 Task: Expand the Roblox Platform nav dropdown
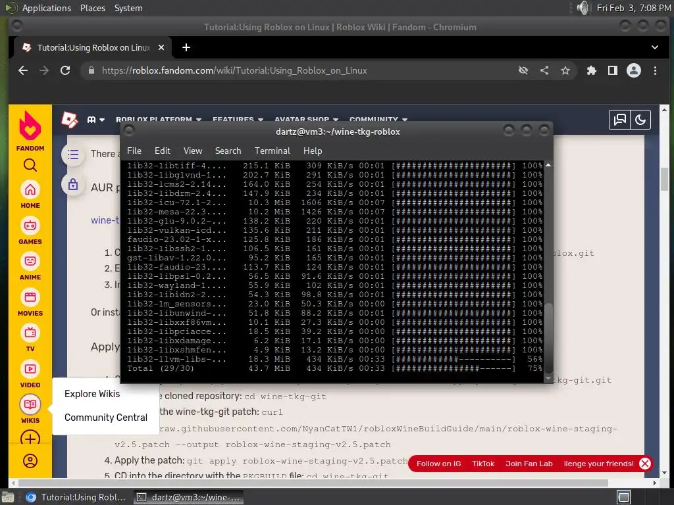158,120
